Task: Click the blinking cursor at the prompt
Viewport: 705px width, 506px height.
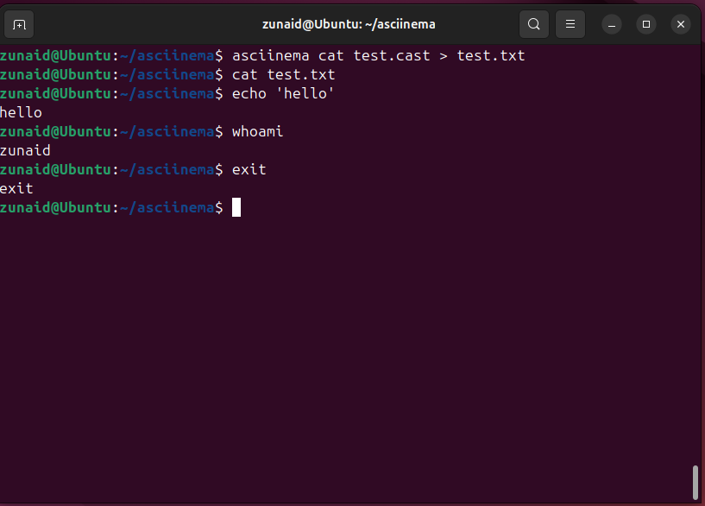Action: click(236, 207)
